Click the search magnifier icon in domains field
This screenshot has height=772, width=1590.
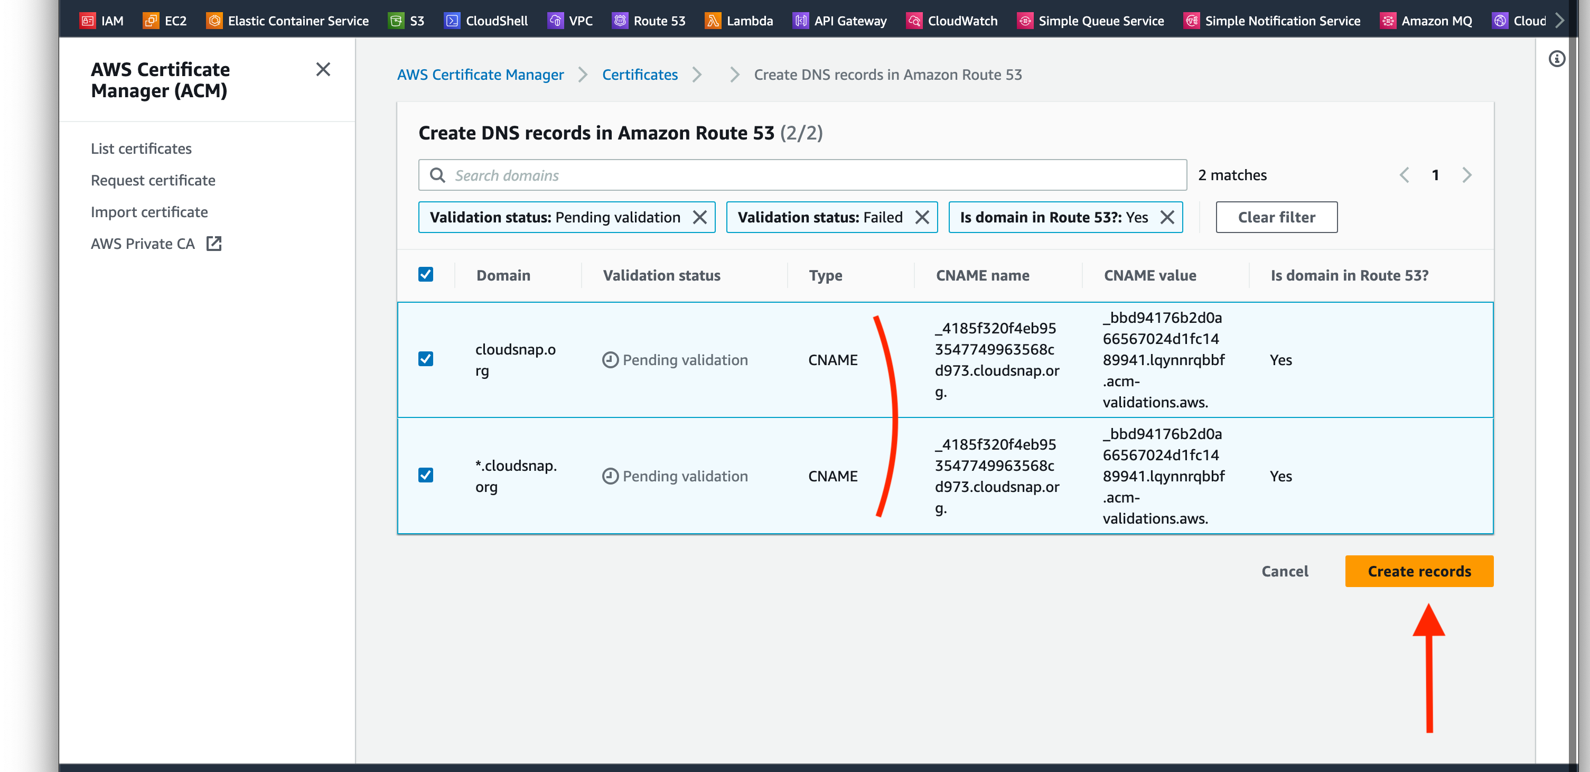(x=437, y=175)
